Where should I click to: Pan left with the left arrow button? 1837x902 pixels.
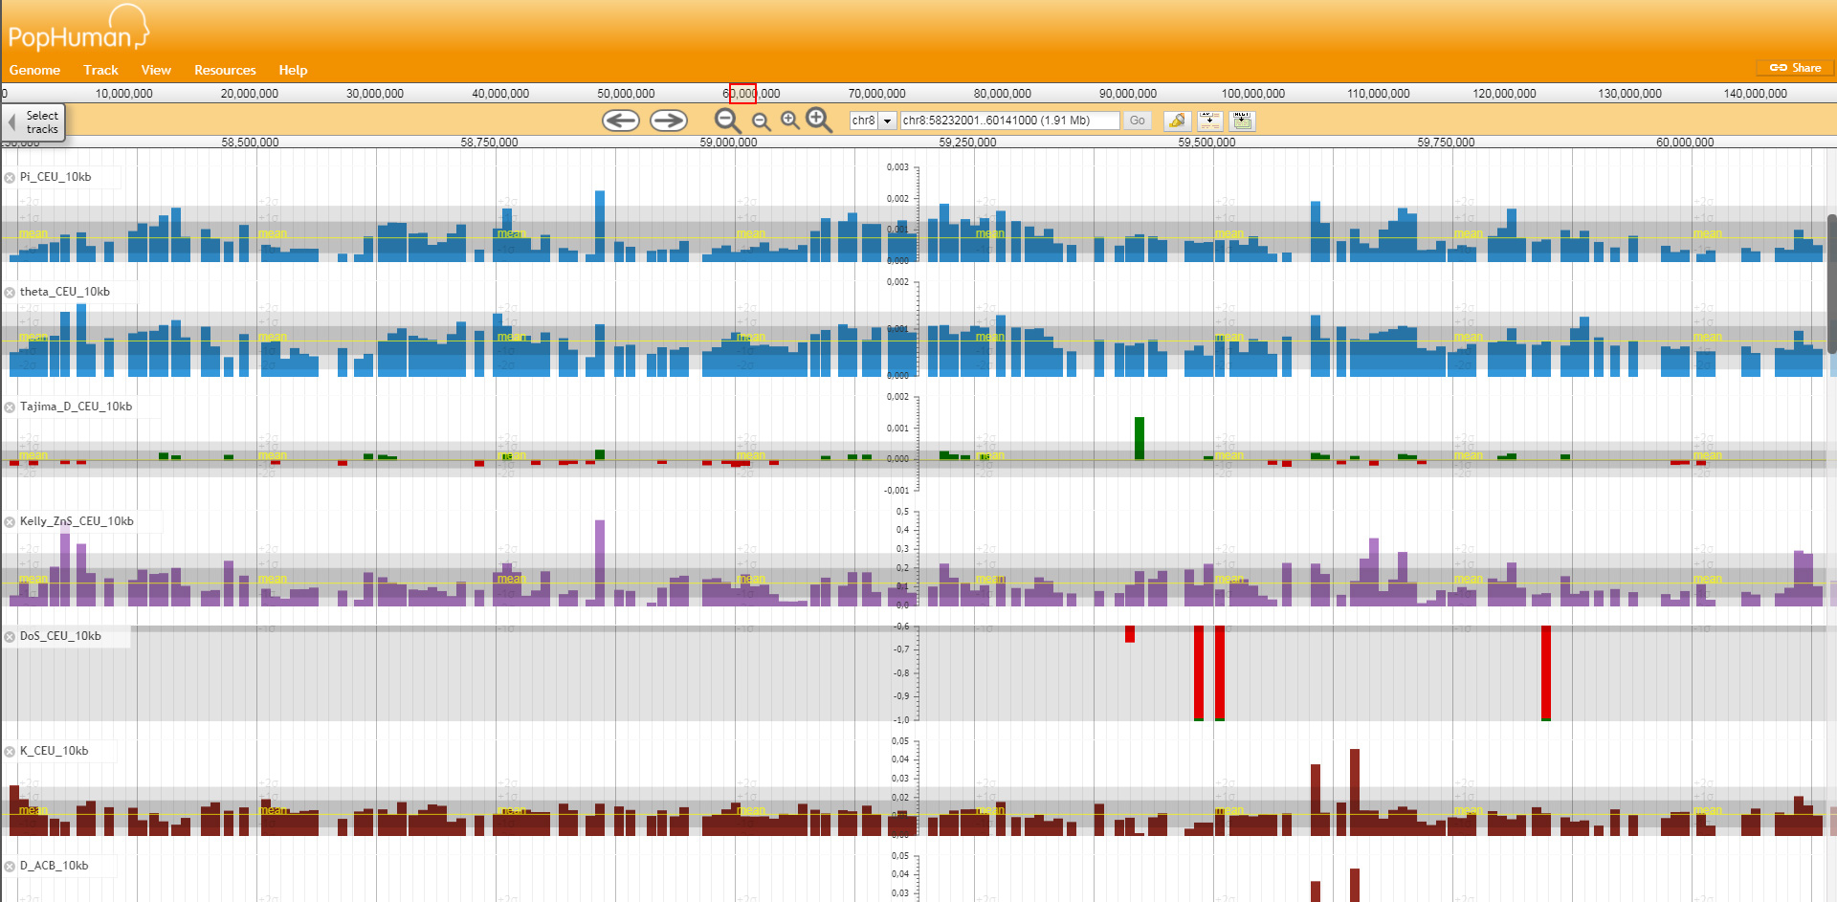(x=620, y=121)
